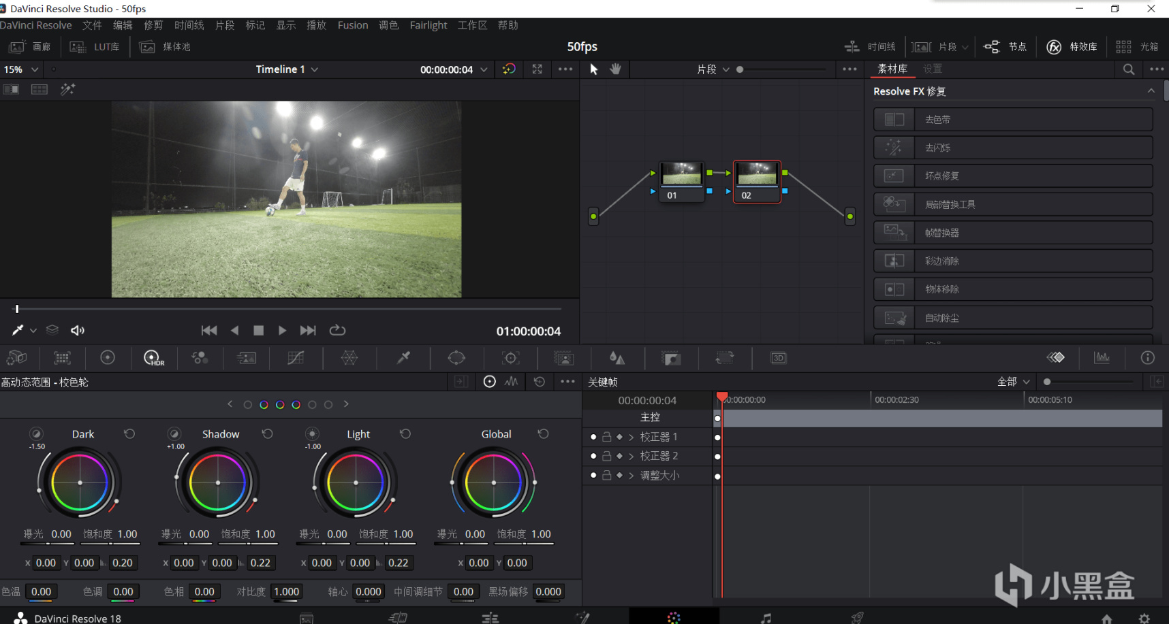Select the hand pan tool in node editor
This screenshot has width=1169, height=624.
(615, 69)
